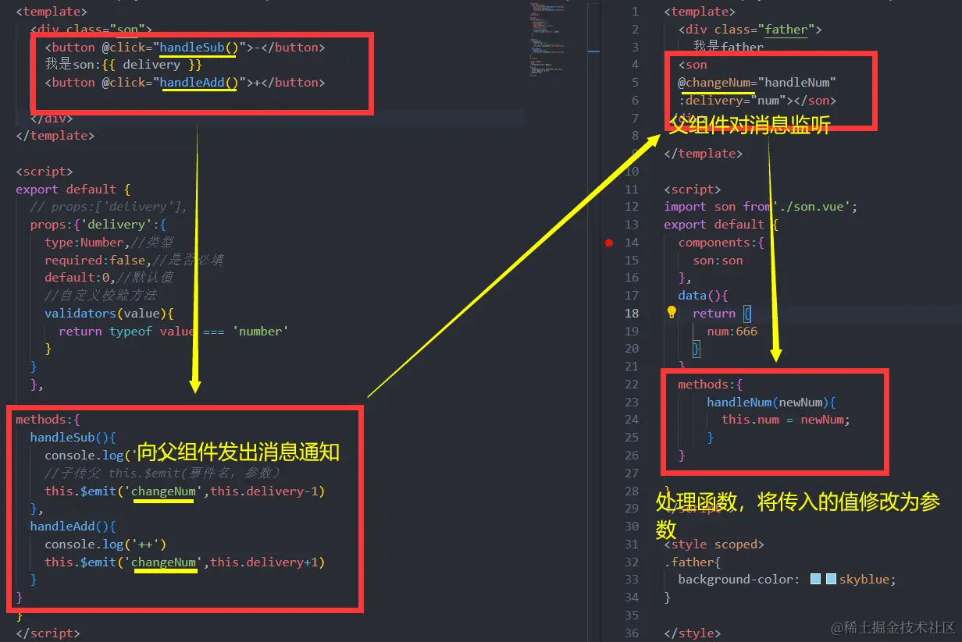
Task: Click the validators(value){ line
Action: pyautogui.click(x=109, y=314)
